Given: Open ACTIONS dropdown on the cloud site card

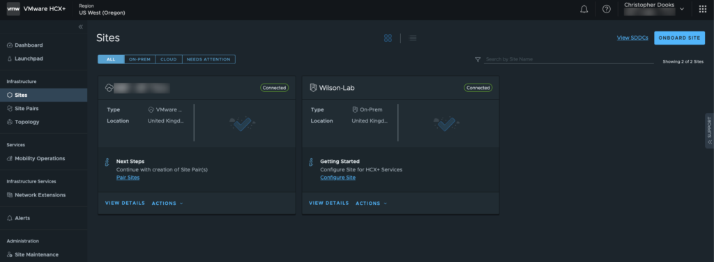Looking at the screenshot, I should 167,203.
